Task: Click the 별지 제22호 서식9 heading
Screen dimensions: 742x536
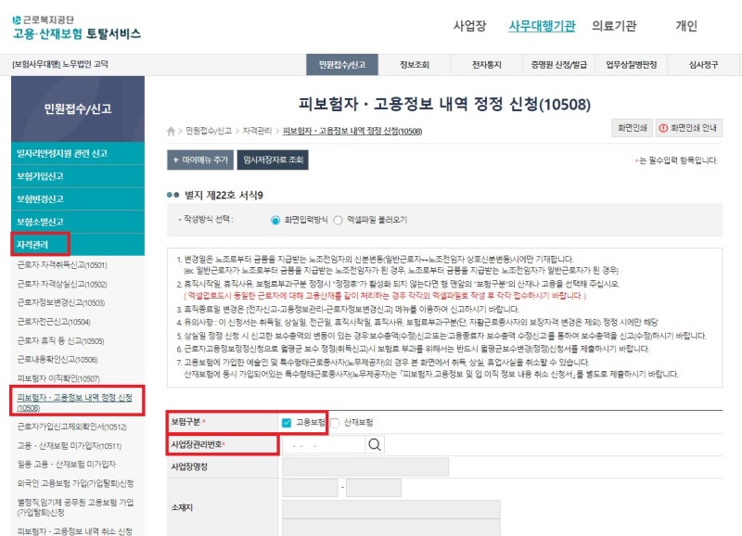Action: 224,195
